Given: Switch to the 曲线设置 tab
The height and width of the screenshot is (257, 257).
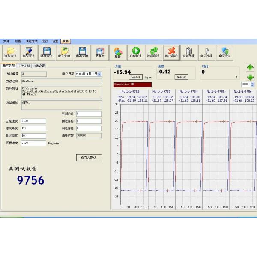Looking at the screenshot, I should tap(39, 66).
